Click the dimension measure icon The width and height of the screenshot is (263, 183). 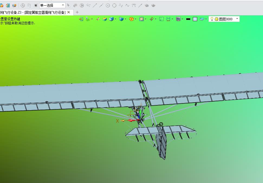pos(168,19)
